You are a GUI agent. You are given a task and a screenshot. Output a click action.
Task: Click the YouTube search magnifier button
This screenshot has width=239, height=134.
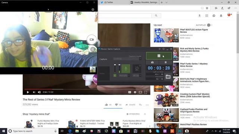[156, 16]
